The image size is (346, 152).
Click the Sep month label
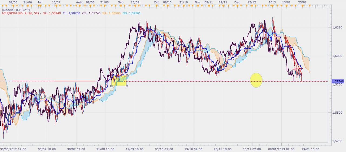coord(121,2)
